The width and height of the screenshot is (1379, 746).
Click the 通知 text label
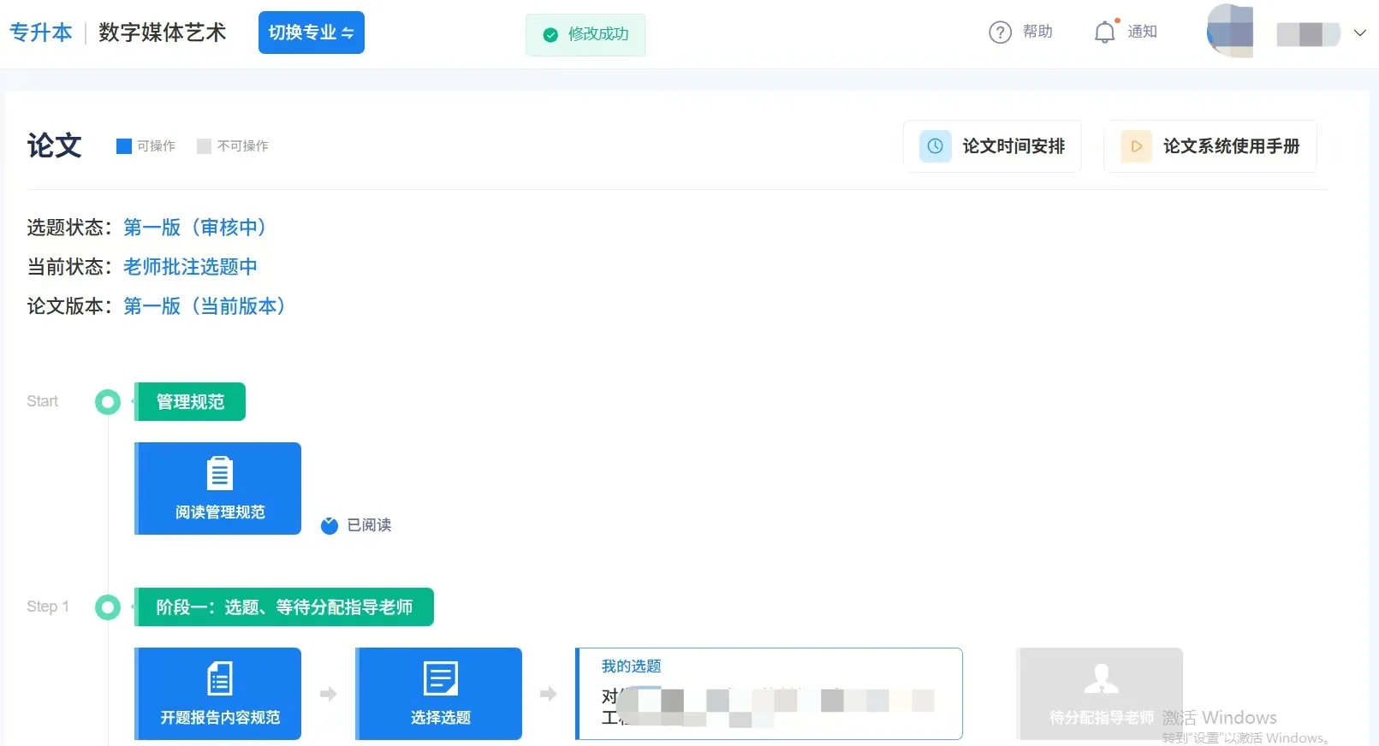[x=1142, y=32]
